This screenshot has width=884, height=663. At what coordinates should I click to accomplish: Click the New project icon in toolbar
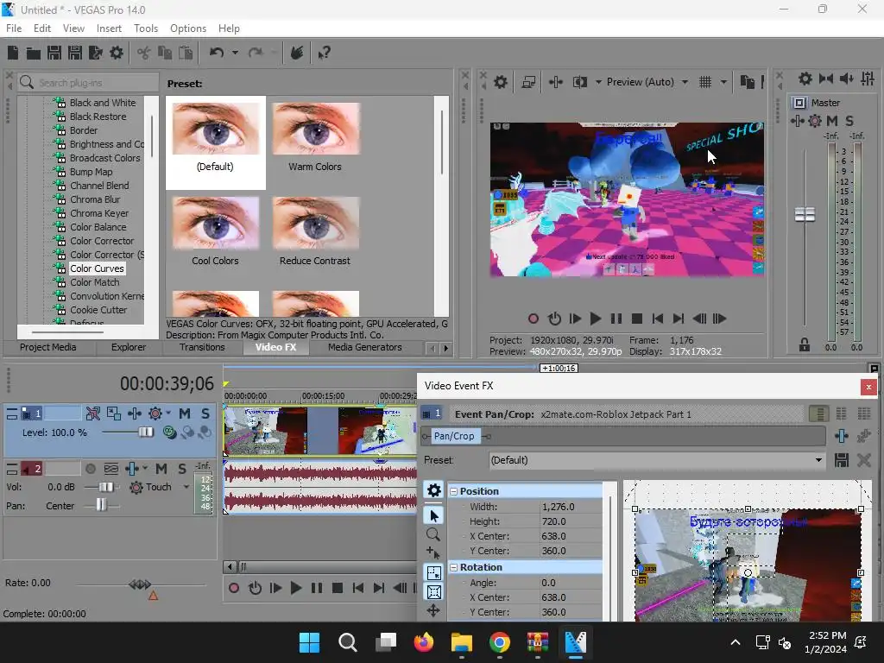coord(13,53)
